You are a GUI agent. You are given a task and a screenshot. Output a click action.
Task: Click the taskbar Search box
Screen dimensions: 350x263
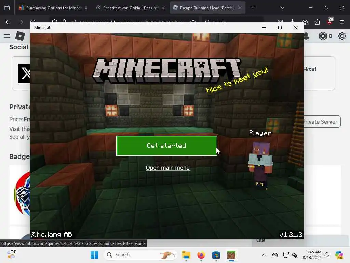[x=140, y=255]
